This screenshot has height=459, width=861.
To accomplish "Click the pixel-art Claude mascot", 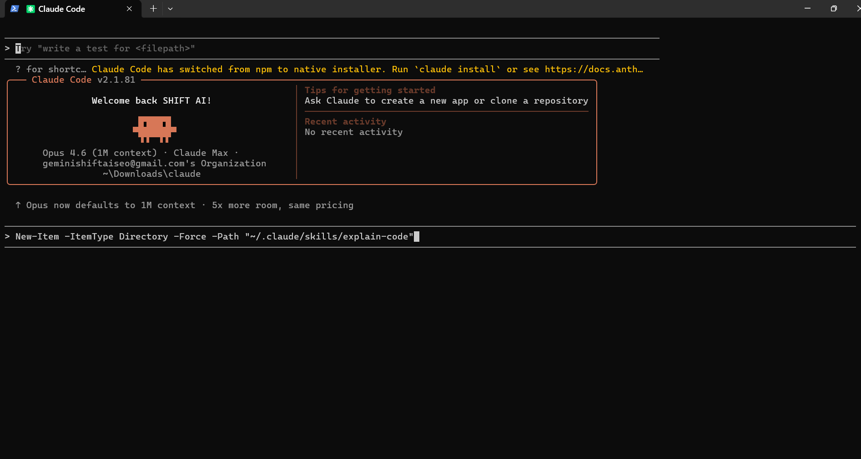I will (x=154, y=130).
